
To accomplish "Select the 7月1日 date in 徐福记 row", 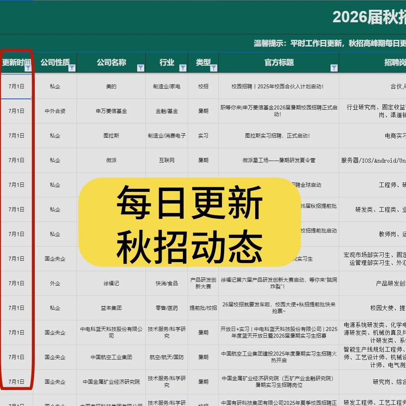I will point(16,284).
